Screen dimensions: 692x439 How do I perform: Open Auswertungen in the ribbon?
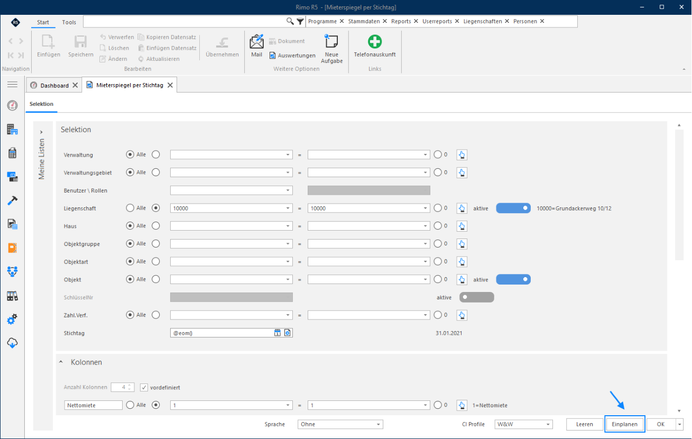click(292, 55)
